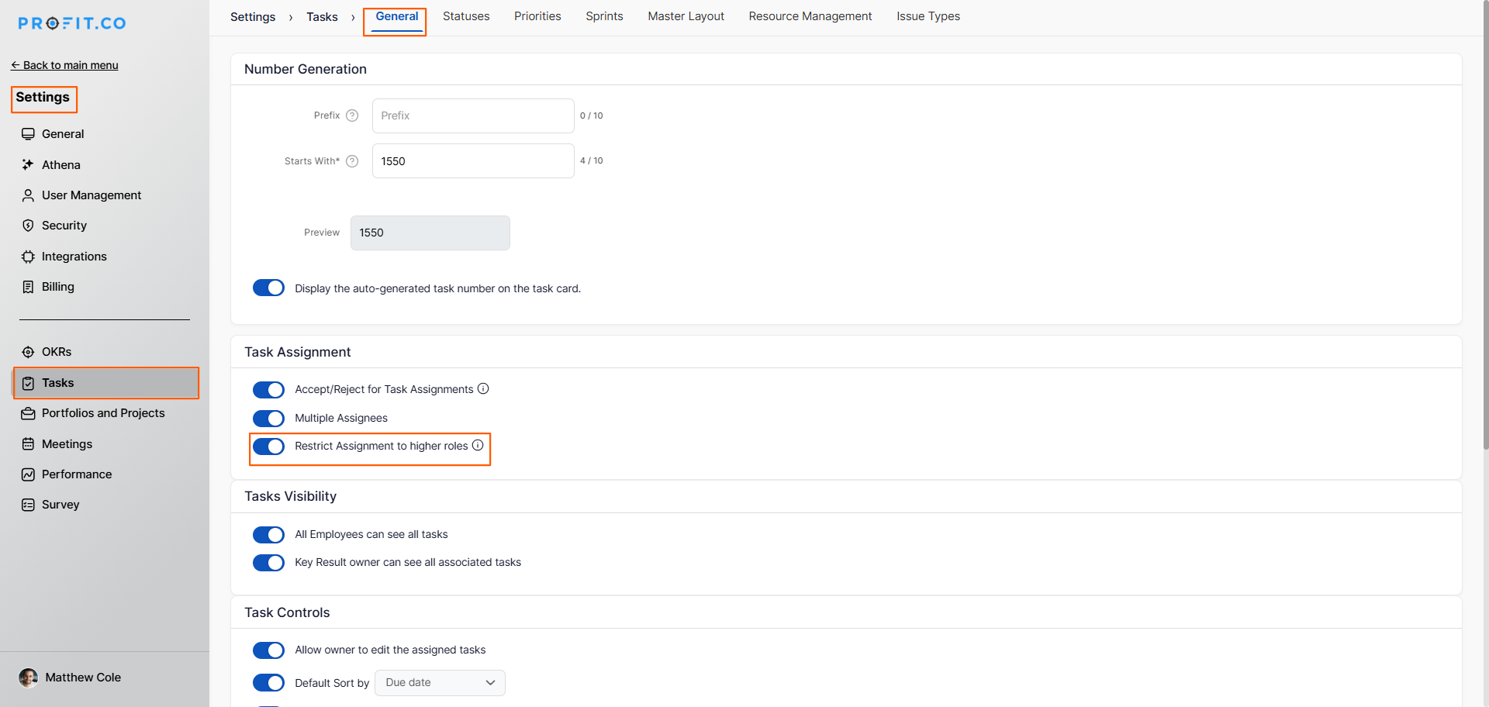Click the Back to main menu link
This screenshot has width=1489, height=707.
click(x=65, y=65)
